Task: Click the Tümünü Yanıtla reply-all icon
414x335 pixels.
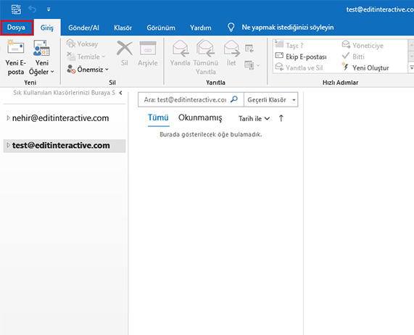Action: point(206,57)
